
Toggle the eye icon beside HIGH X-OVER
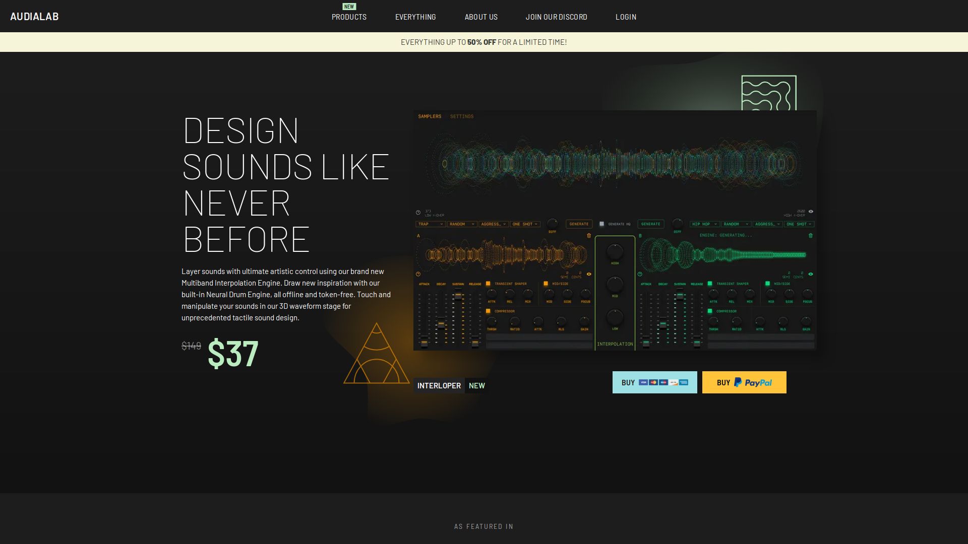[811, 212]
